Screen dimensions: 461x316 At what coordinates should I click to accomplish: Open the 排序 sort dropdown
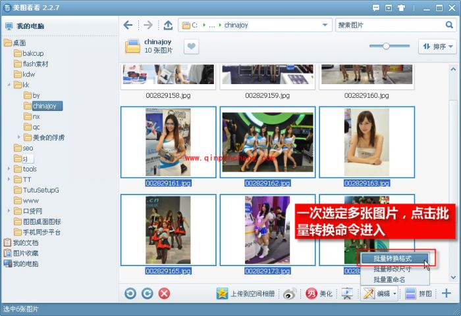coord(437,47)
